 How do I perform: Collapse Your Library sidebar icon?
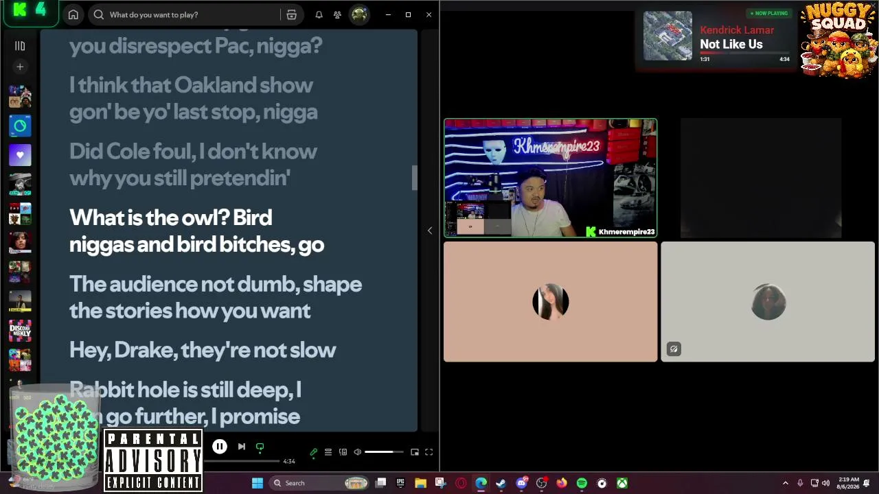(20, 46)
